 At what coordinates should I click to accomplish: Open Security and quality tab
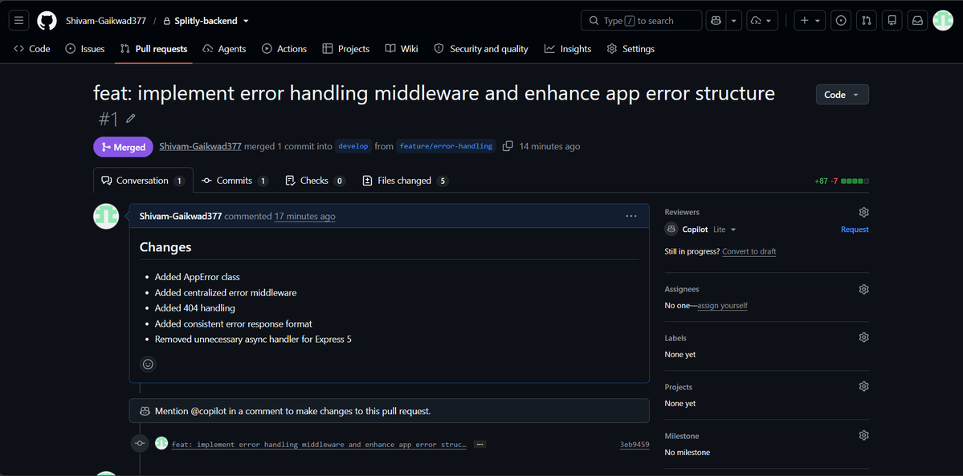pyautogui.click(x=481, y=48)
